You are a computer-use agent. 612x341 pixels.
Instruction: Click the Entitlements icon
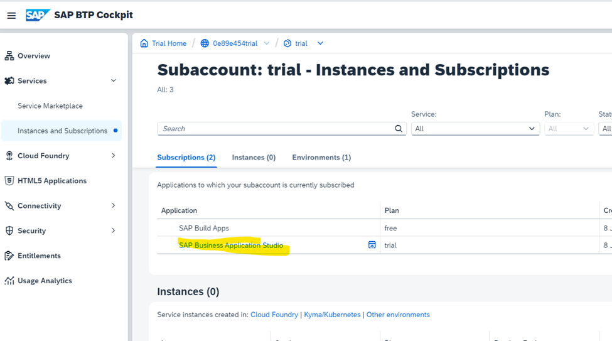(x=9, y=256)
